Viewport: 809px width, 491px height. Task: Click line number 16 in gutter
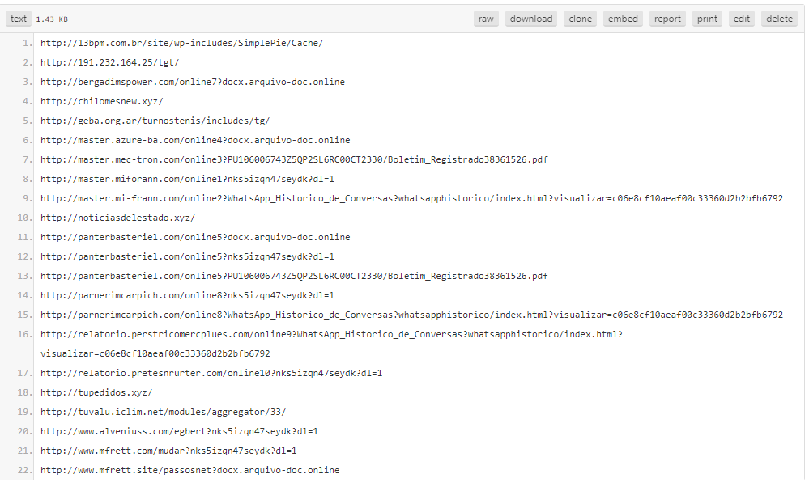point(24,334)
